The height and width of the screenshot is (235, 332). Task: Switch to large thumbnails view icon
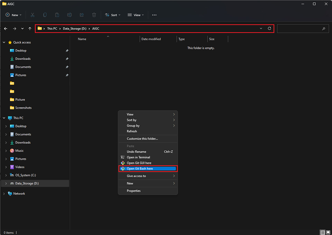[x=328, y=233]
